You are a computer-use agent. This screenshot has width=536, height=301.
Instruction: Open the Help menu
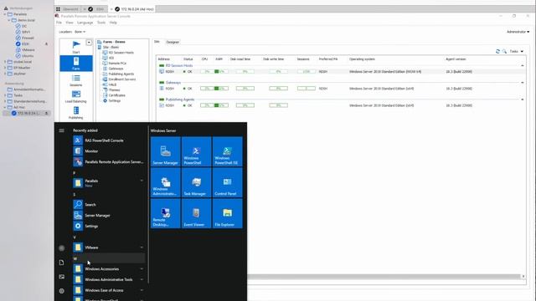pos(113,23)
